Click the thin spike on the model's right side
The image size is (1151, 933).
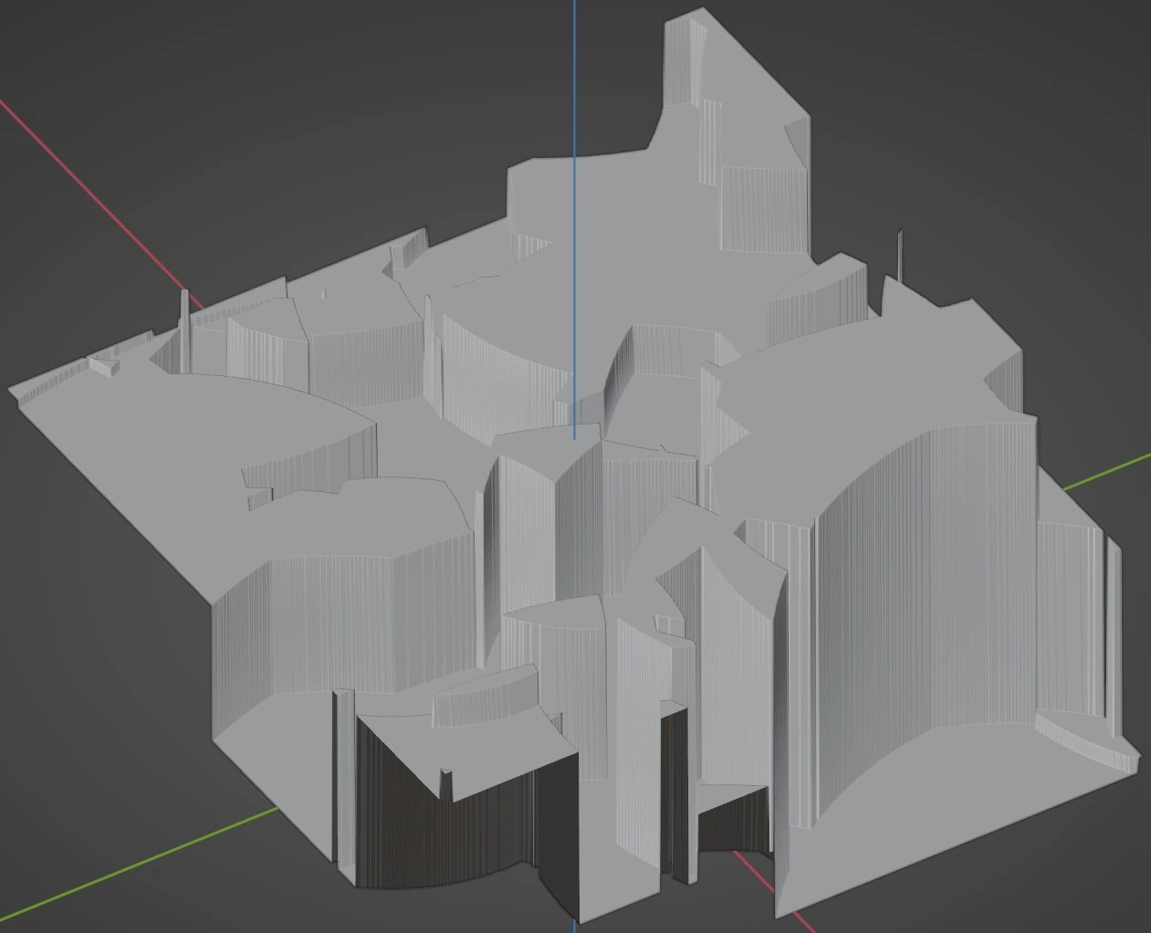coord(900,256)
